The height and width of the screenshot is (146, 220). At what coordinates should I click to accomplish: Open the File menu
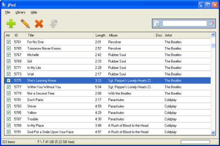coord(8,12)
